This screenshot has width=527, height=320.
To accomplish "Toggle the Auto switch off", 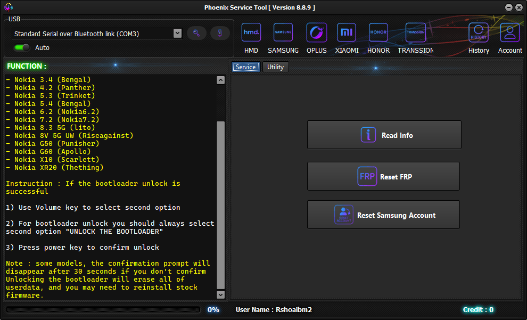I will (x=22, y=47).
